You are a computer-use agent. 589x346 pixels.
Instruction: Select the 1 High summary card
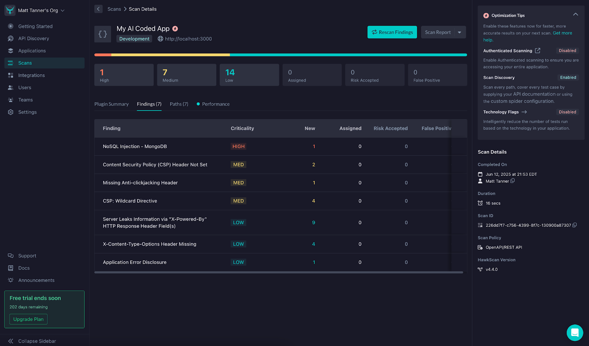pos(124,75)
